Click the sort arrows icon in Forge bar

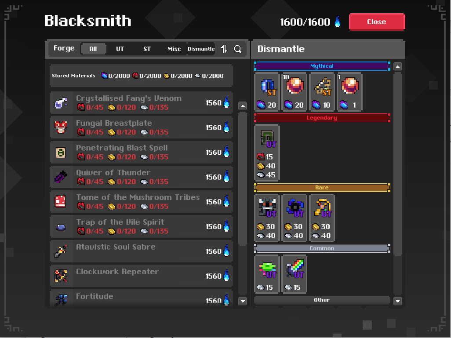click(x=224, y=49)
